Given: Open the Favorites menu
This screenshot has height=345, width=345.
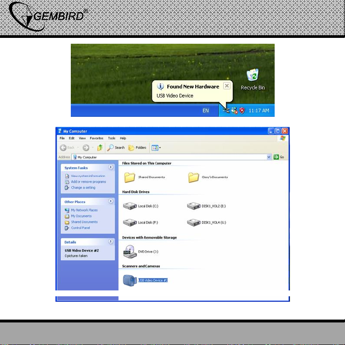Looking at the screenshot, I should pos(96,138).
